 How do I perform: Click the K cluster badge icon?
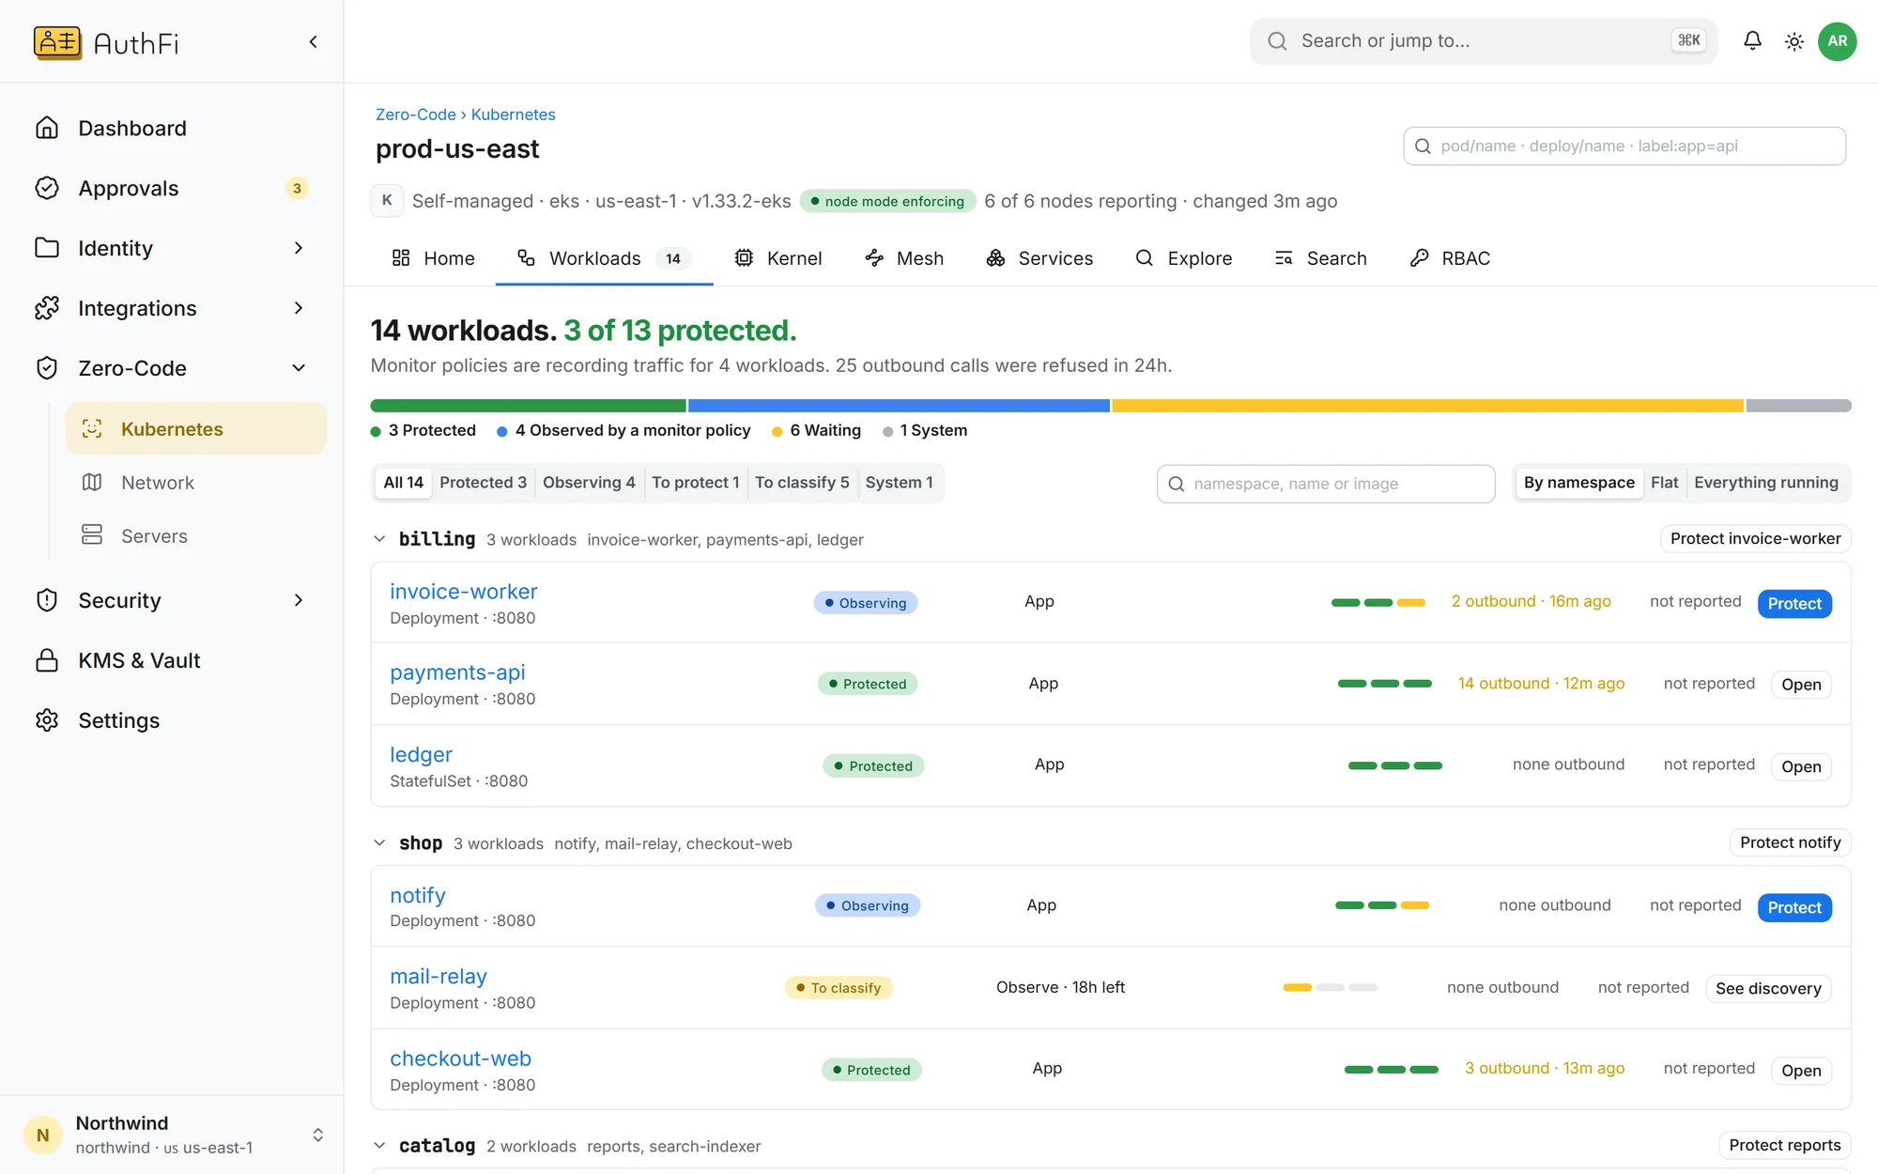pos(387,200)
